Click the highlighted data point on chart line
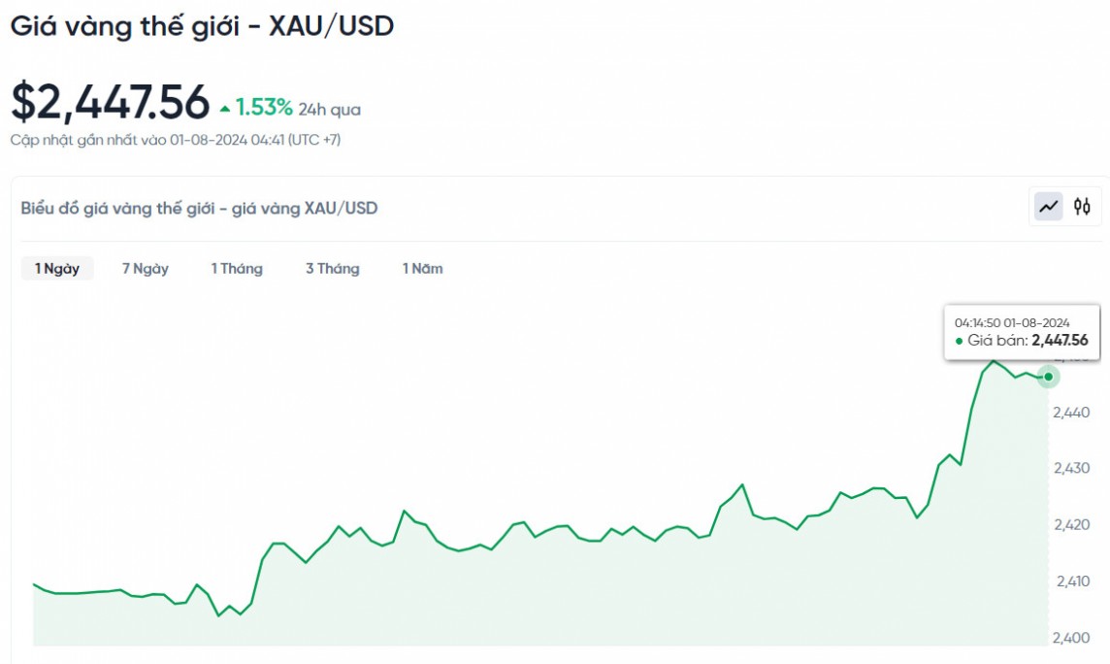Image resolution: width=1110 pixels, height=664 pixels. click(x=1048, y=377)
